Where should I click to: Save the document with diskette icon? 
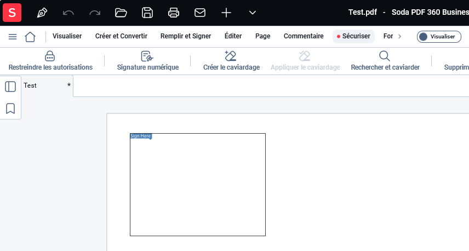(x=147, y=13)
